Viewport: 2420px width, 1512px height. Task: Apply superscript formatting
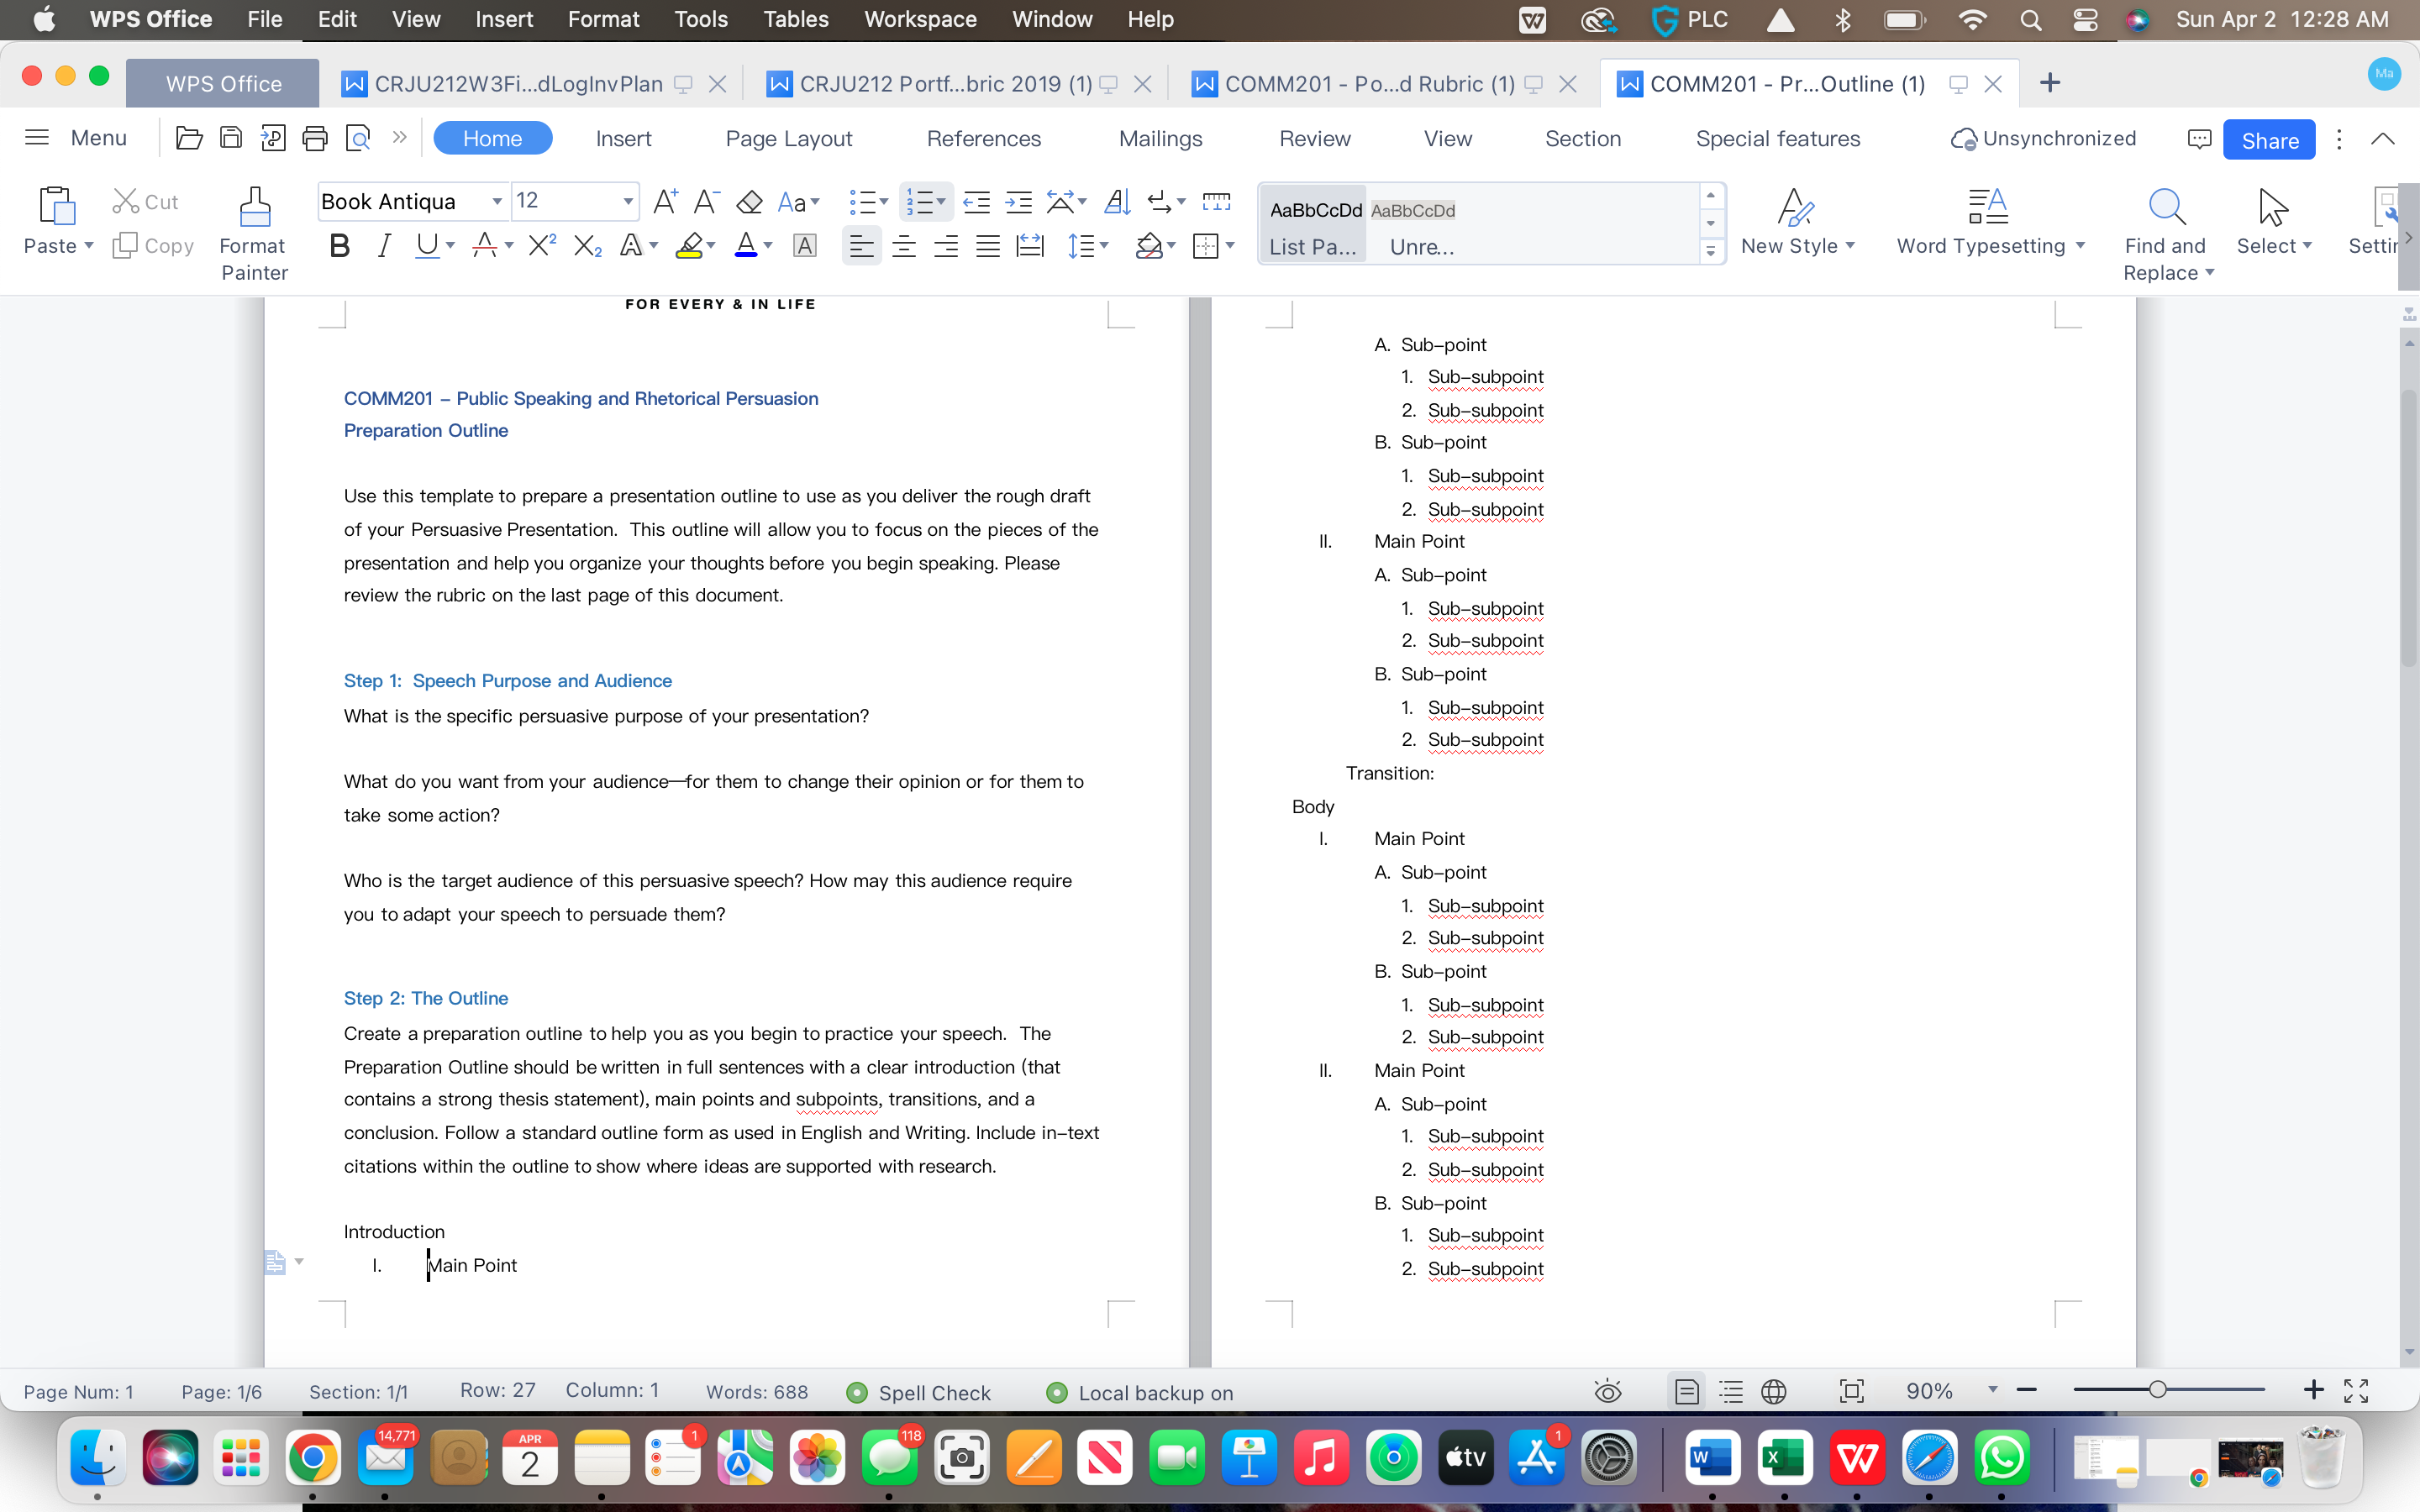click(x=541, y=245)
